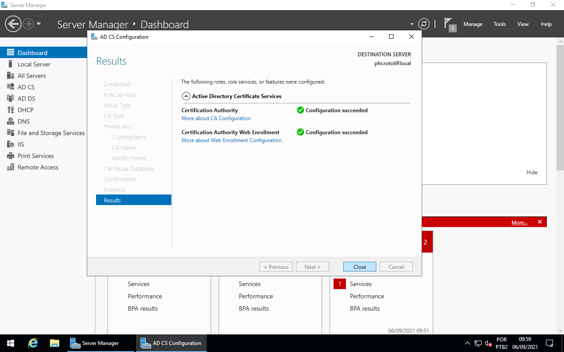Image resolution: width=564 pixels, height=352 pixels.
Task: Open File Explorer from the taskbar
Action: pos(54,343)
